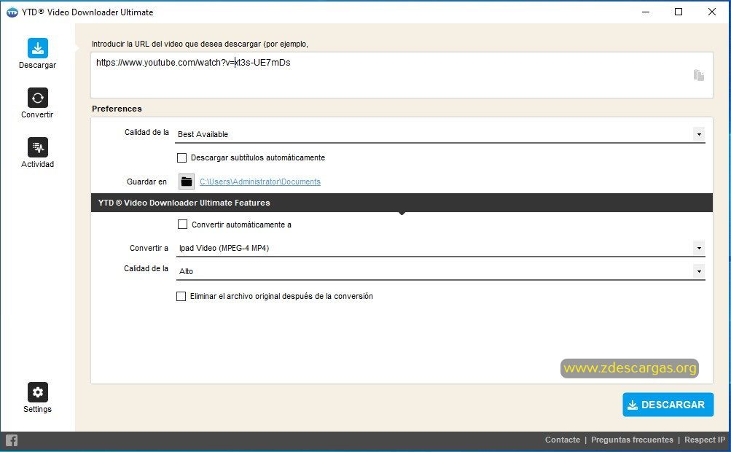This screenshot has height=452, width=731.
Task: Enable Descargar subtítulos automáticamente checkbox
Action: coord(181,157)
